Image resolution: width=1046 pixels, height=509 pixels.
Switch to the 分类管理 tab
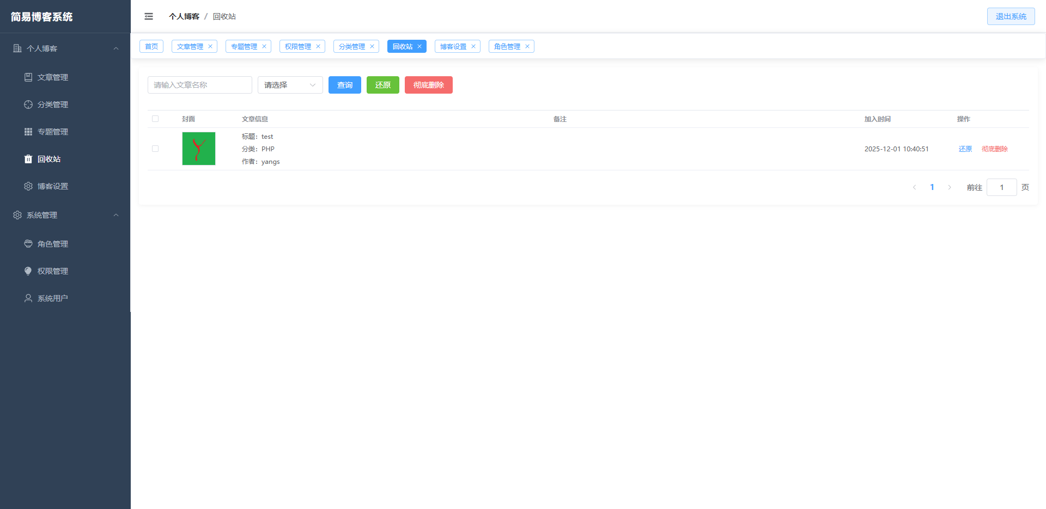pyautogui.click(x=352, y=46)
